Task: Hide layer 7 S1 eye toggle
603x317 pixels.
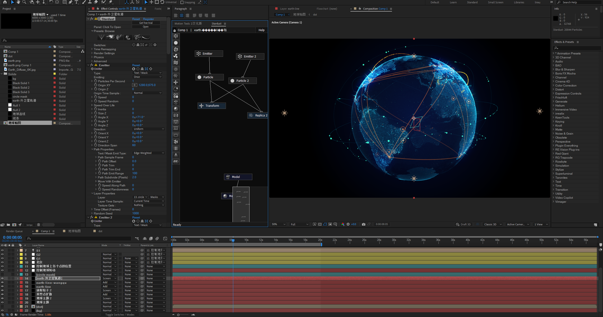Action: tap(2, 250)
